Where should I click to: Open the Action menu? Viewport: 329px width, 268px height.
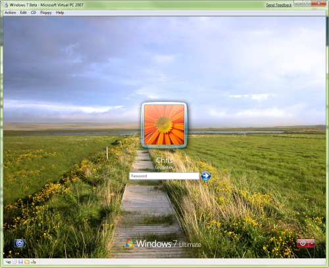[x=10, y=12]
